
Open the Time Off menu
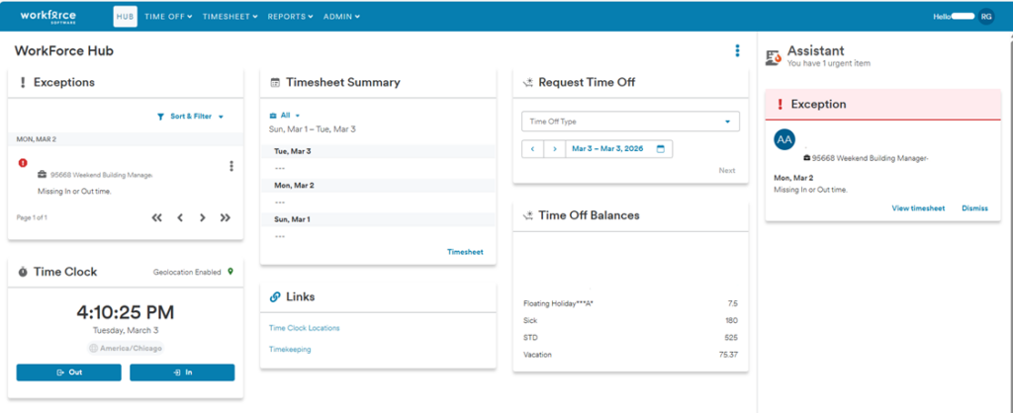168,17
